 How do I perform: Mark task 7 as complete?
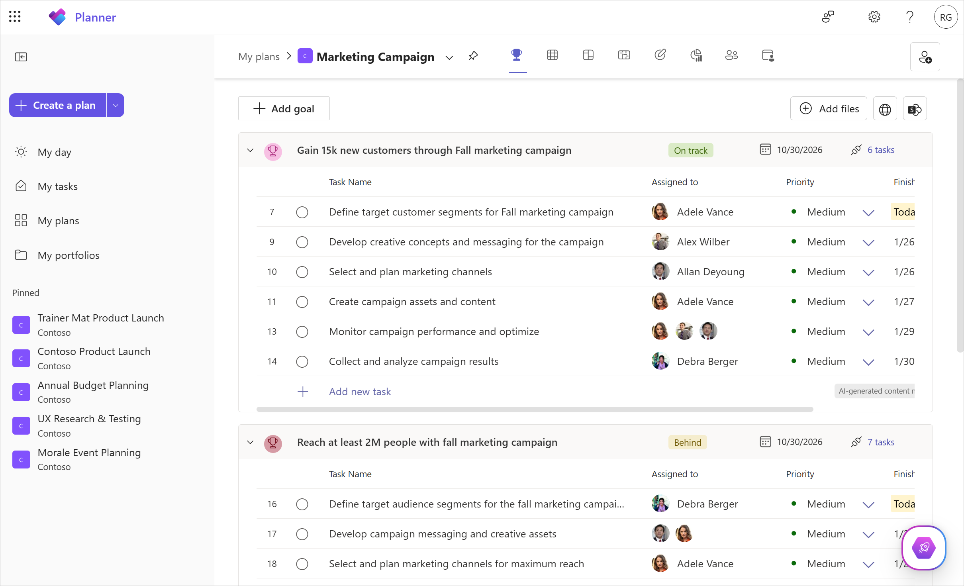coord(302,212)
